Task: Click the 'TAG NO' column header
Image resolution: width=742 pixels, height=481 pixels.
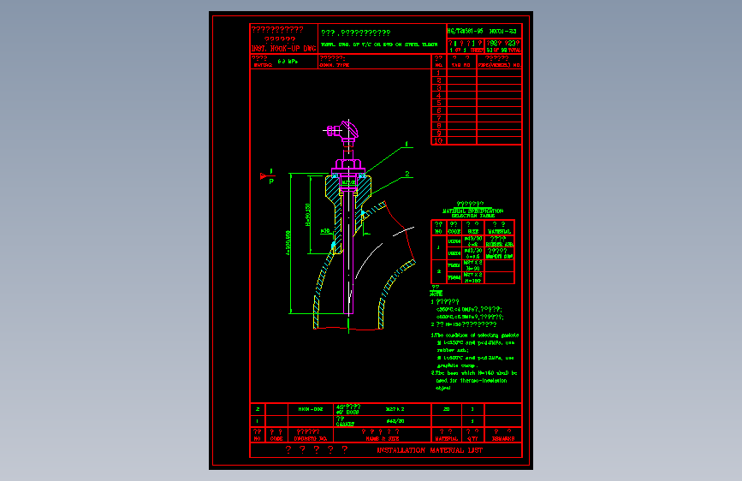Action: pyautogui.click(x=460, y=65)
